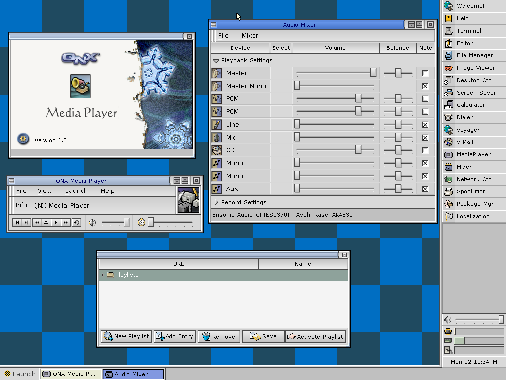Click the Add Entry button
The height and width of the screenshot is (380, 506).
coord(174,336)
